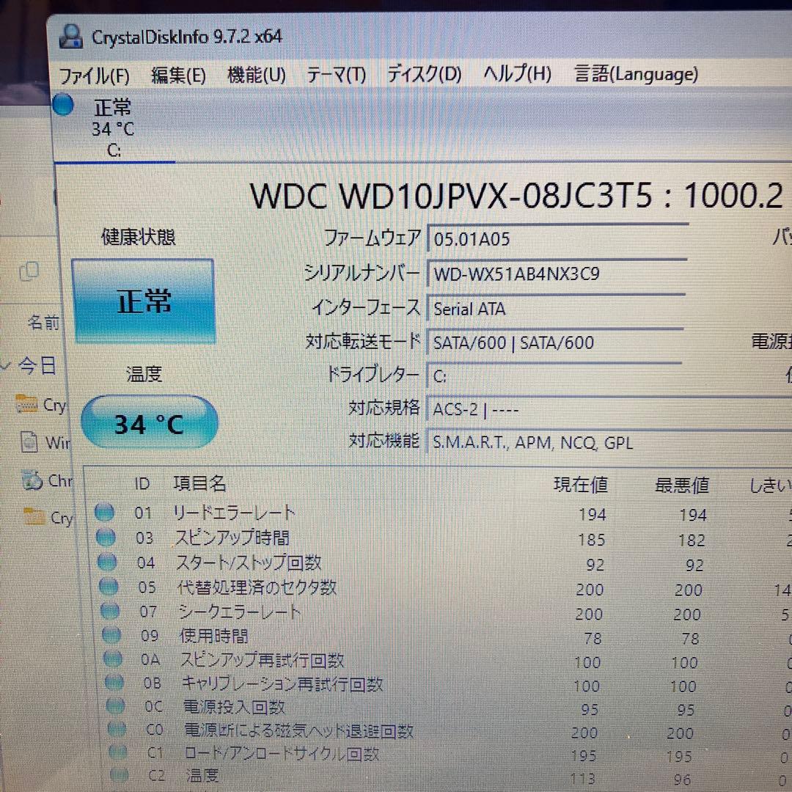Open the 機能(U) menu
This screenshot has height=792, width=792.
click(256, 76)
